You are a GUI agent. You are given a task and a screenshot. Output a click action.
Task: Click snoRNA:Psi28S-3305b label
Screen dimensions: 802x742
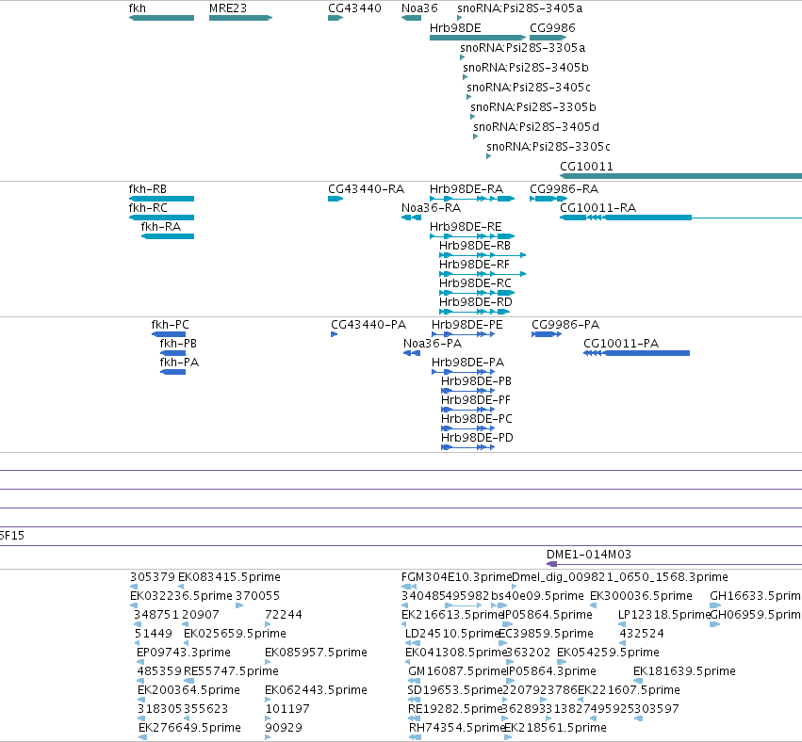[533, 106]
